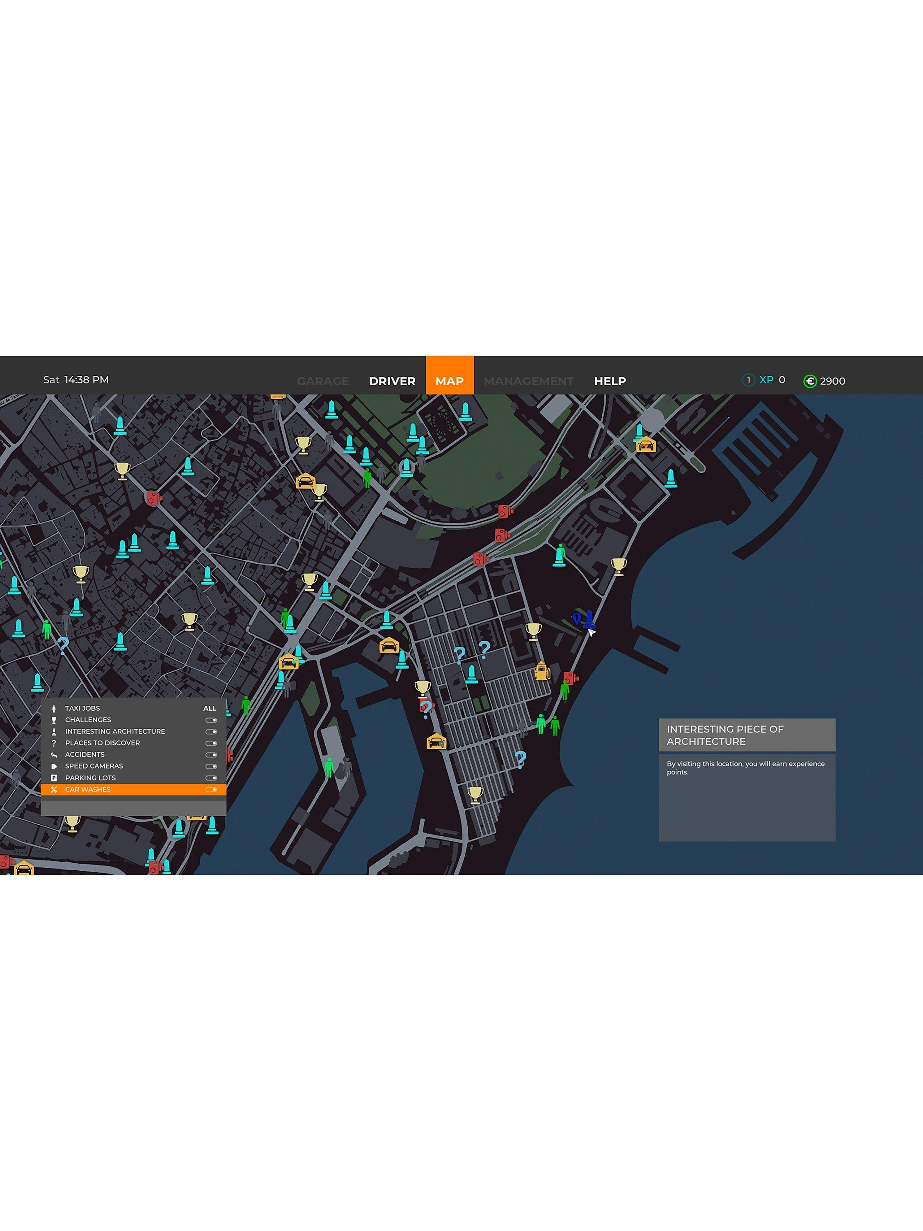This screenshot has width=923, height=1231.
Task: Toggle the Challenges filter switch
Action: click(x=211, y=720)
